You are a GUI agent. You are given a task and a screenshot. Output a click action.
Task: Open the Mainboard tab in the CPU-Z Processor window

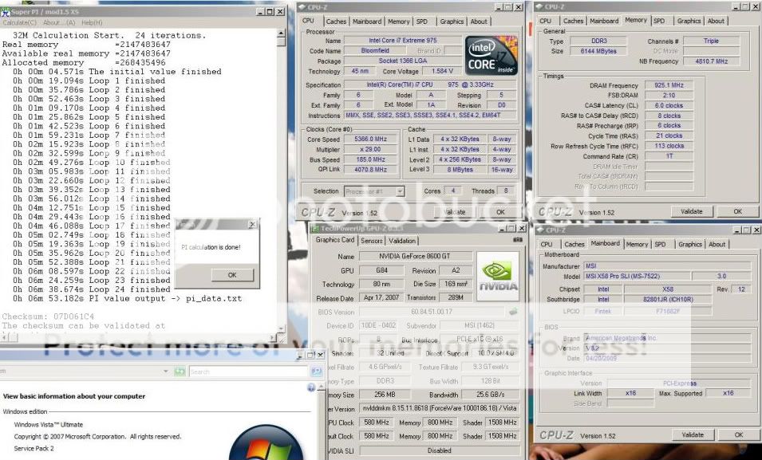tap(367, 22)
